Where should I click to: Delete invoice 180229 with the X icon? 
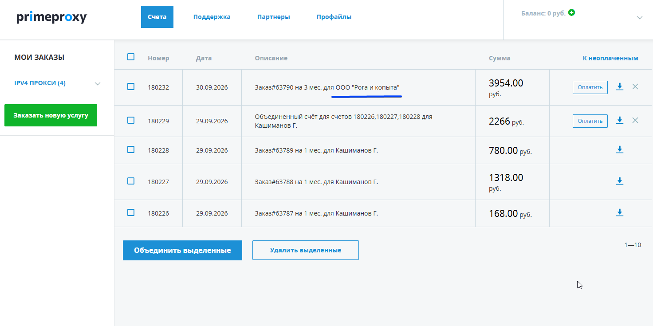pos(635,120)
